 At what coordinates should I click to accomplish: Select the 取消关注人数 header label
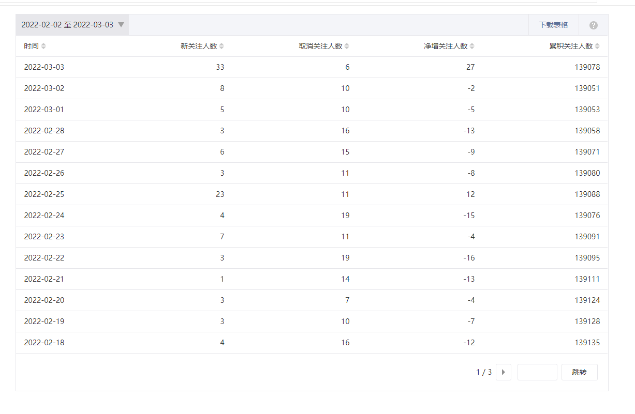pyautogui.click(x=320, y=46)
